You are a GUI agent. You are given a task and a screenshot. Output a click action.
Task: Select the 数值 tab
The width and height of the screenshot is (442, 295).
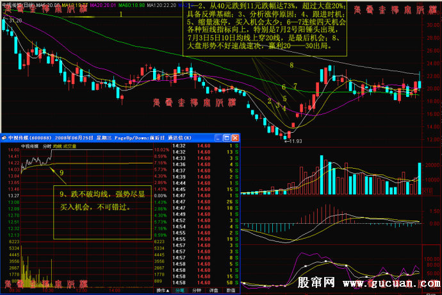tap(231, 291)
